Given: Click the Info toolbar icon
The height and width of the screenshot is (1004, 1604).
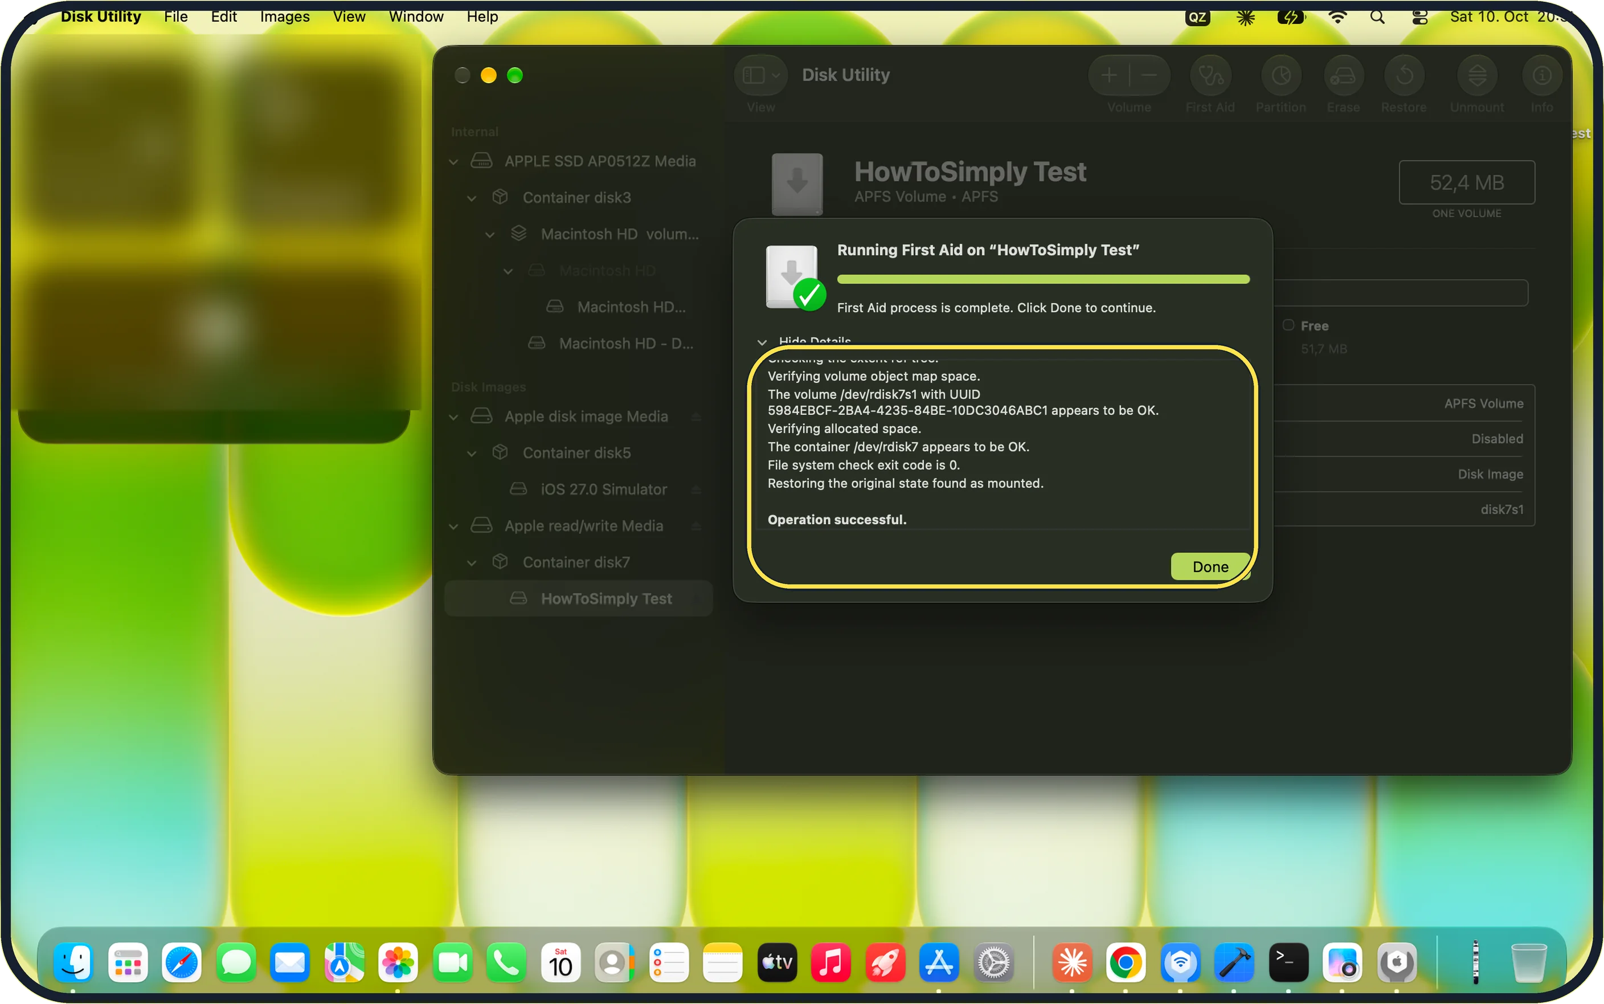Looking at the screenshot, I should tap(1541, 76).
